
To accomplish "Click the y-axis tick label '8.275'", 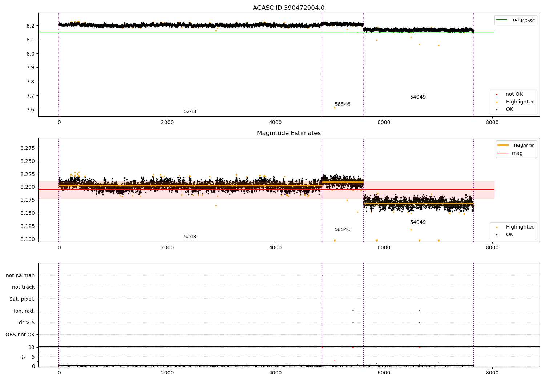I will tap(28, 148).
